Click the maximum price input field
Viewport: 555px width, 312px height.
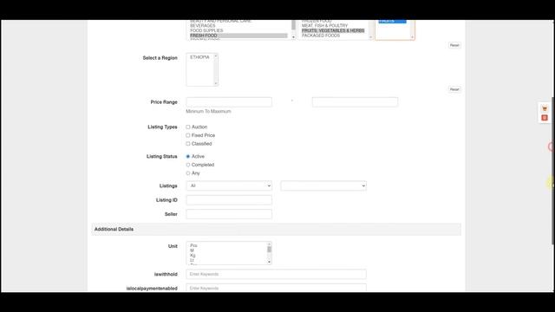(355, 102)
